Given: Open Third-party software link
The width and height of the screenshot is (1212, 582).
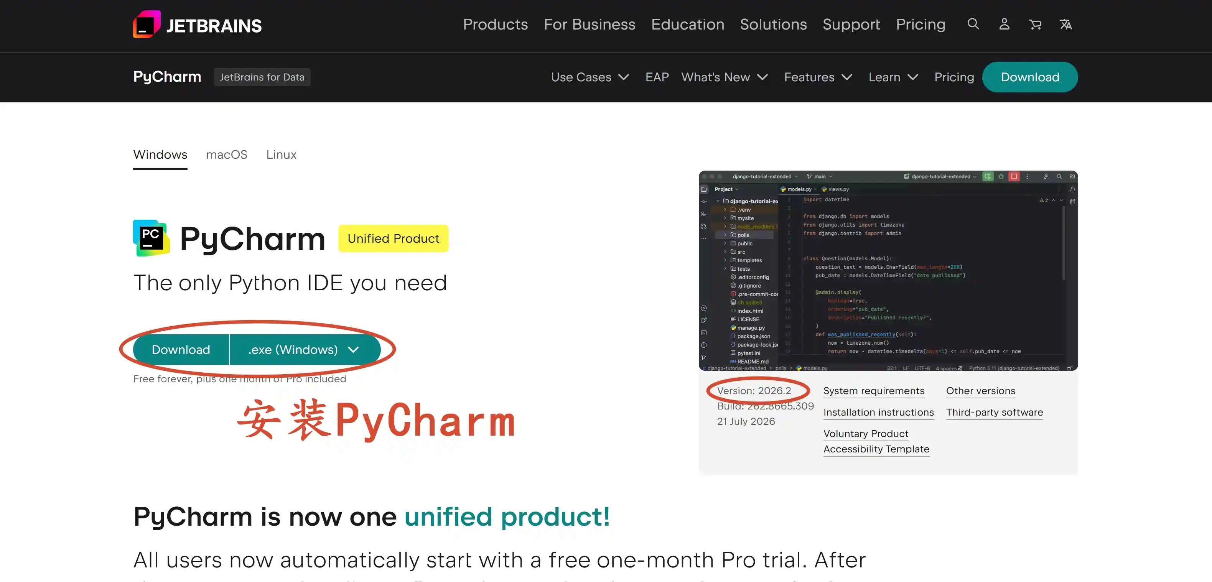Looking at the screenshot, I should pyautogui.click(x=994, y=412).
